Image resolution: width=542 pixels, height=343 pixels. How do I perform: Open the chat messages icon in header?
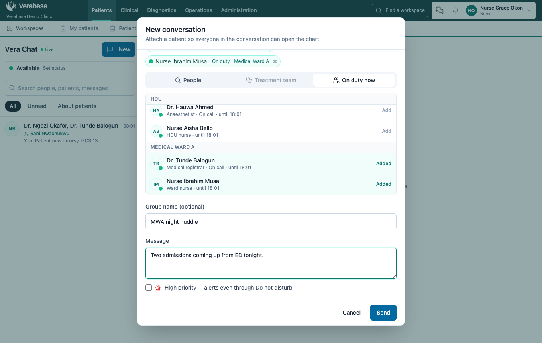coord(440,10)
